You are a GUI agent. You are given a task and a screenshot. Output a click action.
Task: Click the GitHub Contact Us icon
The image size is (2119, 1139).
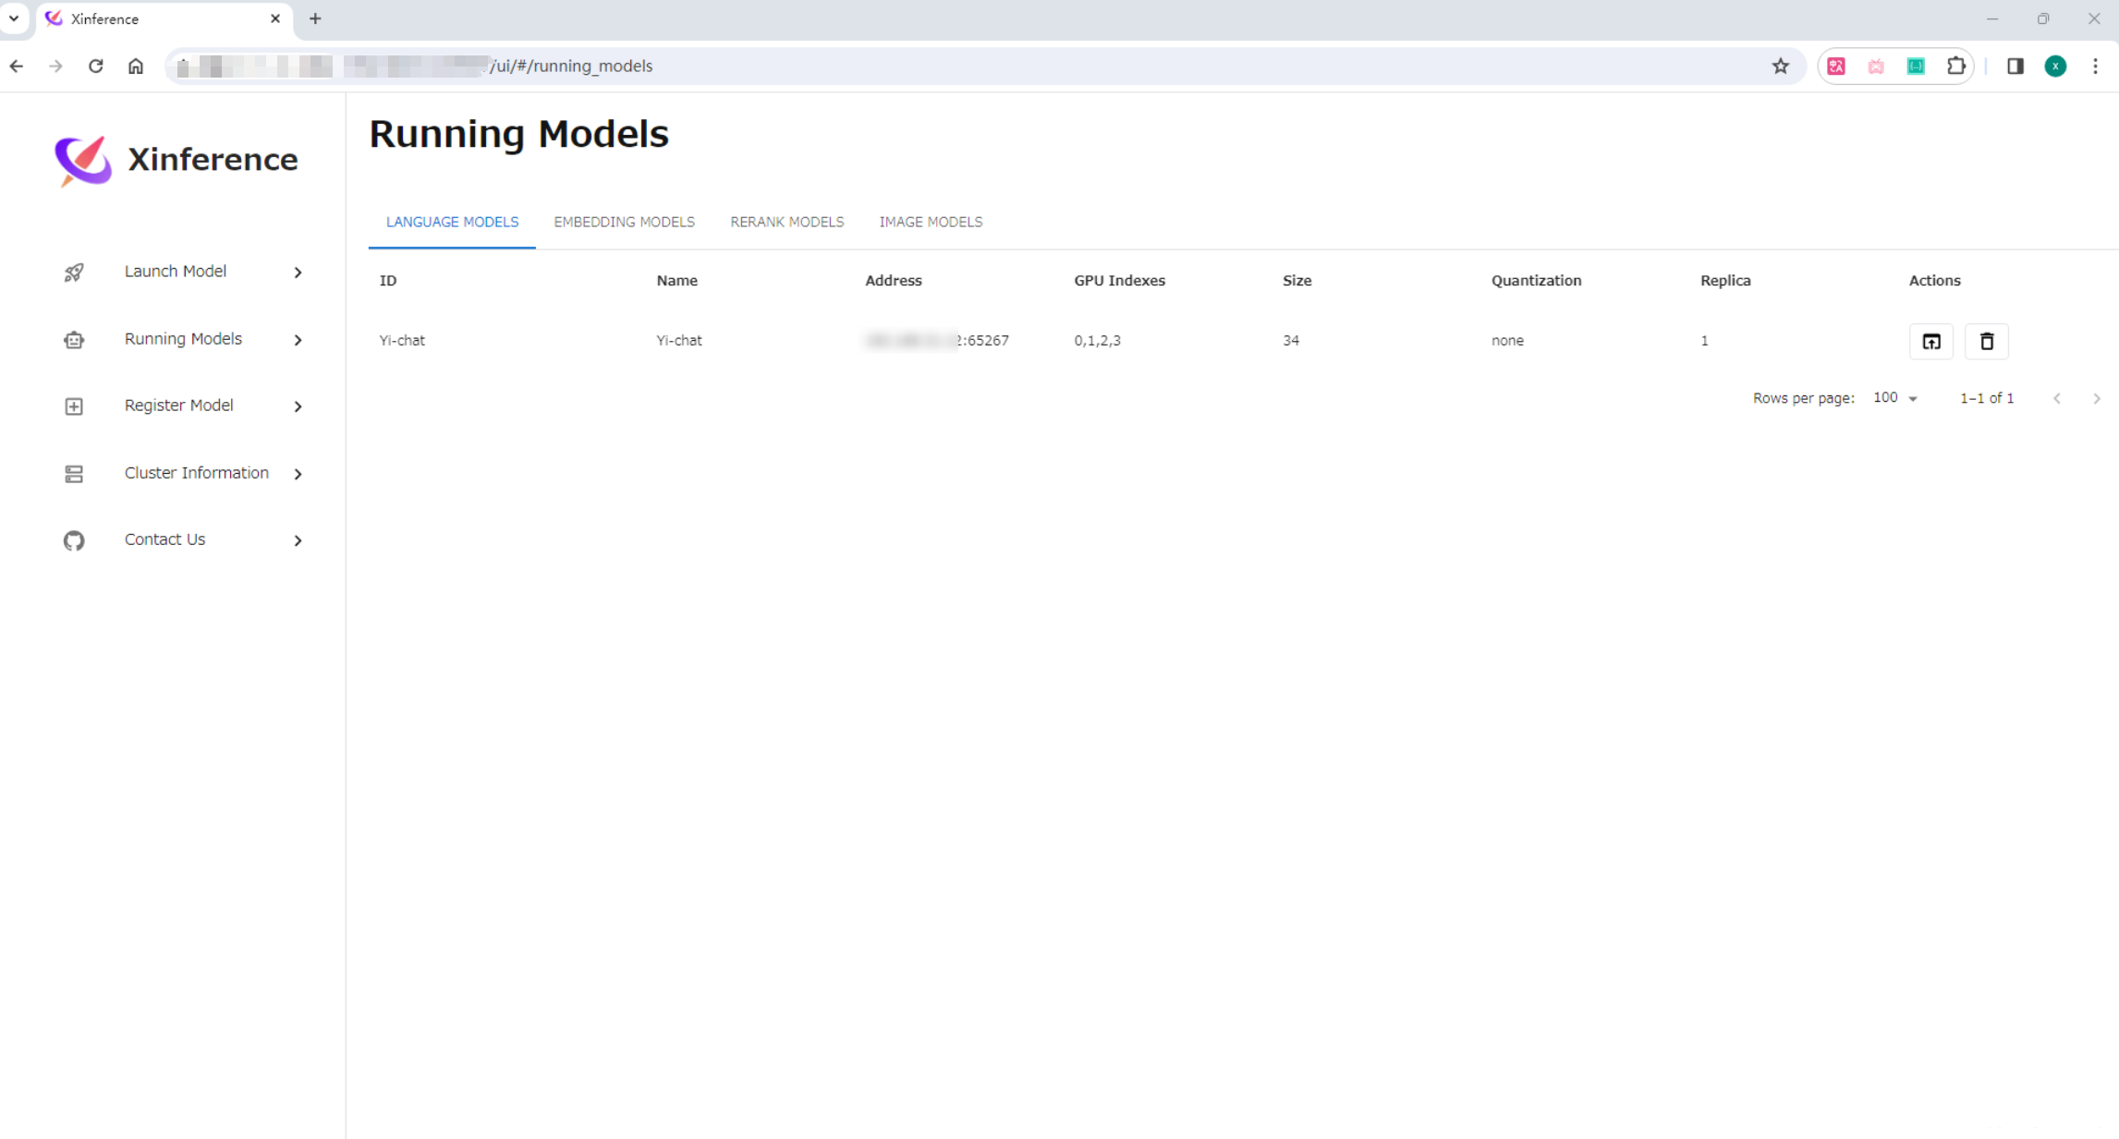[74, 540]
